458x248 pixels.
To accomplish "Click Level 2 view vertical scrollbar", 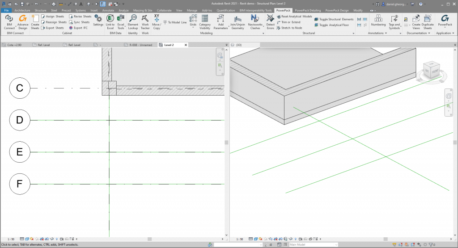I will click(226, 143).
